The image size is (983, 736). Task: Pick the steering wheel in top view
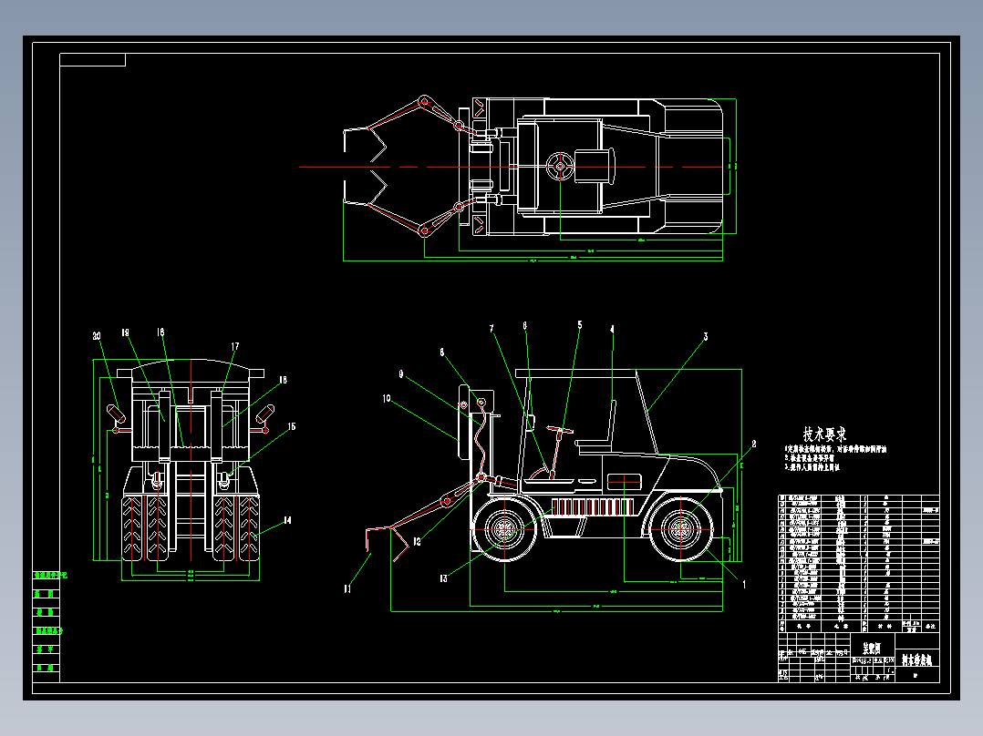pyautogui.click(x=560, y=167)
